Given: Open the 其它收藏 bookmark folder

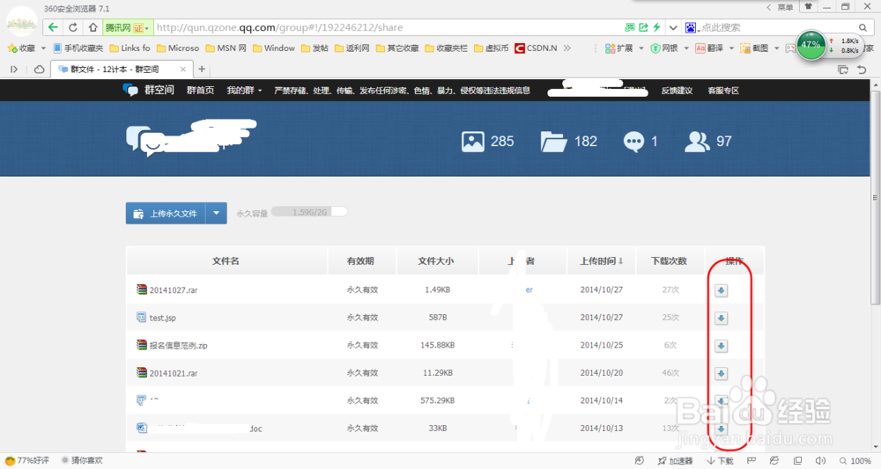Looking at the screenshot, I should coord(397,48).
